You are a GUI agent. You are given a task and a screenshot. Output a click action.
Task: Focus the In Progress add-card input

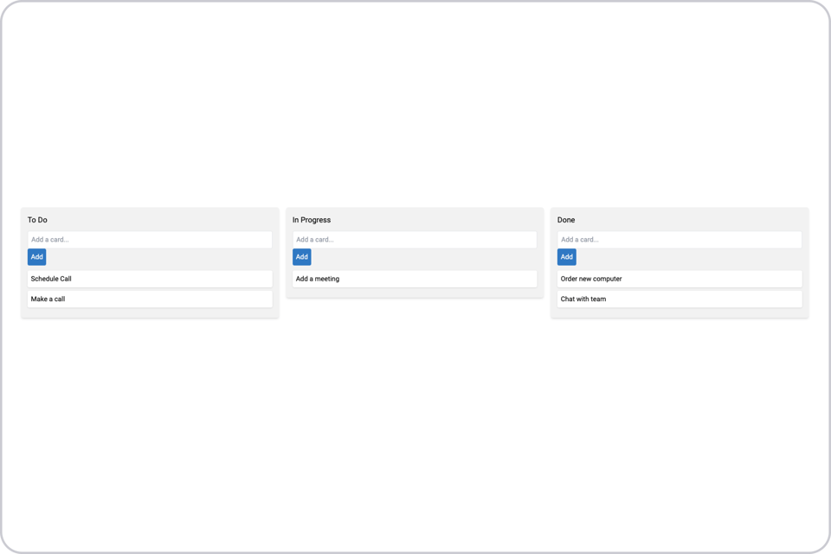click(x=415, y=240)
